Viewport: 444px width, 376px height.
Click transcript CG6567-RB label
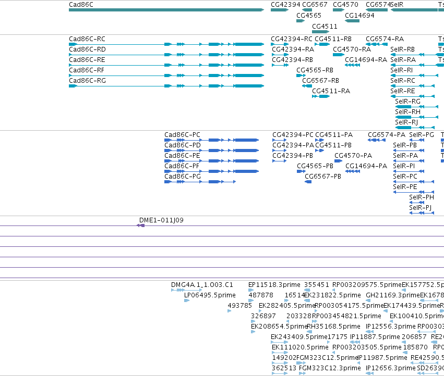coord(320,81)
